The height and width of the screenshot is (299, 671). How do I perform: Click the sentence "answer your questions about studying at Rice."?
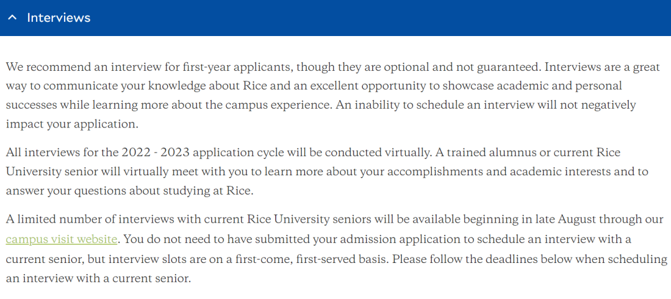(130, 191)
